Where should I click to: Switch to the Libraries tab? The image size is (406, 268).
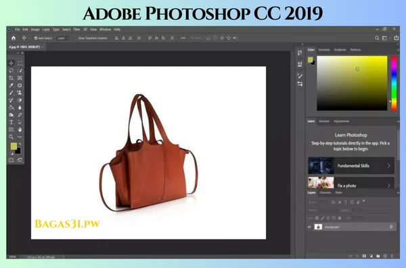[324, 121]
